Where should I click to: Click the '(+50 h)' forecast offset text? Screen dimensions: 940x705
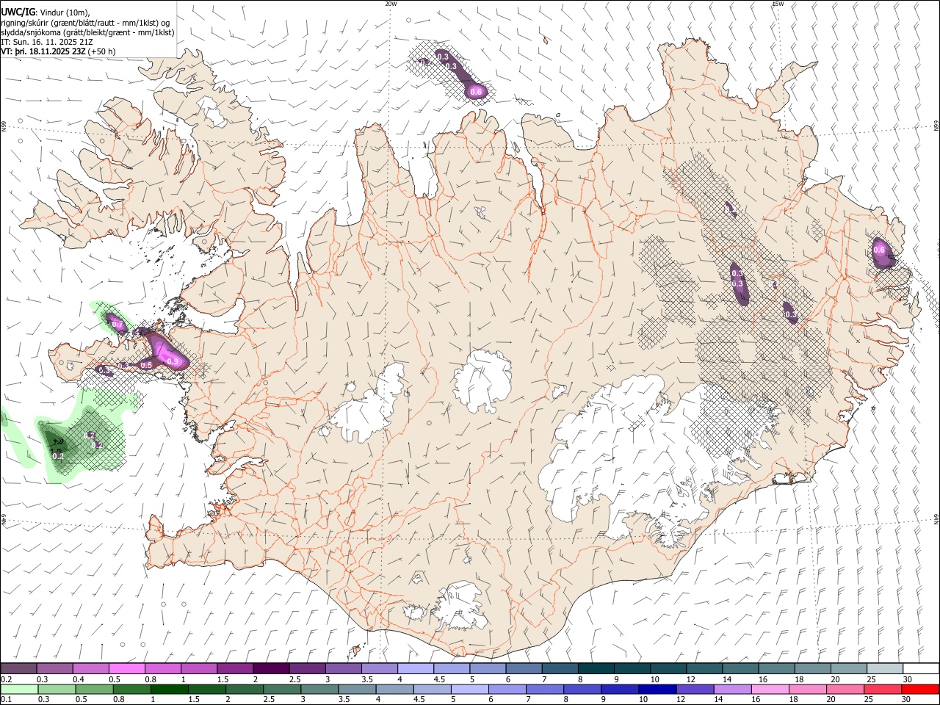(102, 51)
